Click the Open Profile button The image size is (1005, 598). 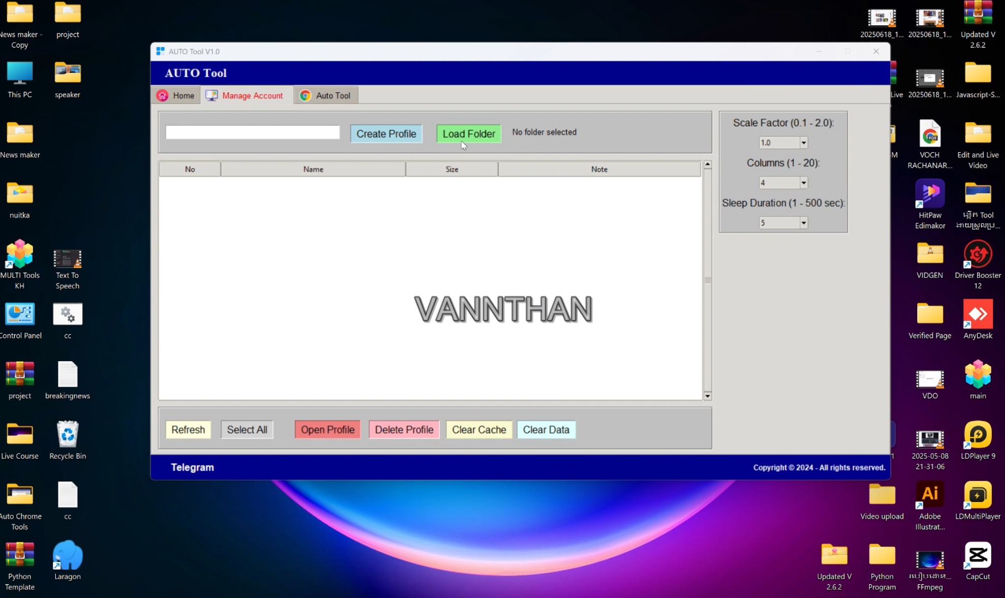[x=327, y=430]
